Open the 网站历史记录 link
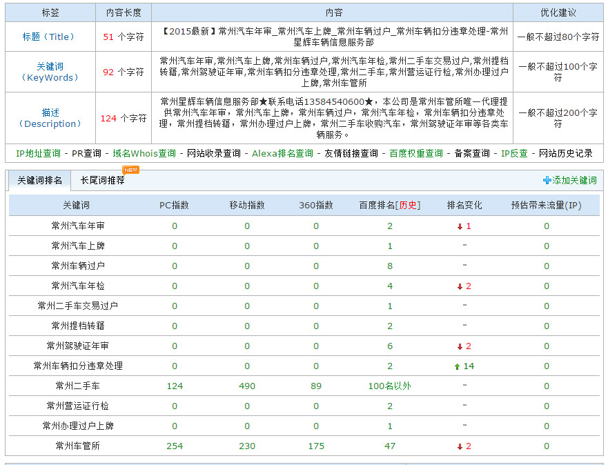Screen dimensions: 608x465 tap(566, 153)
